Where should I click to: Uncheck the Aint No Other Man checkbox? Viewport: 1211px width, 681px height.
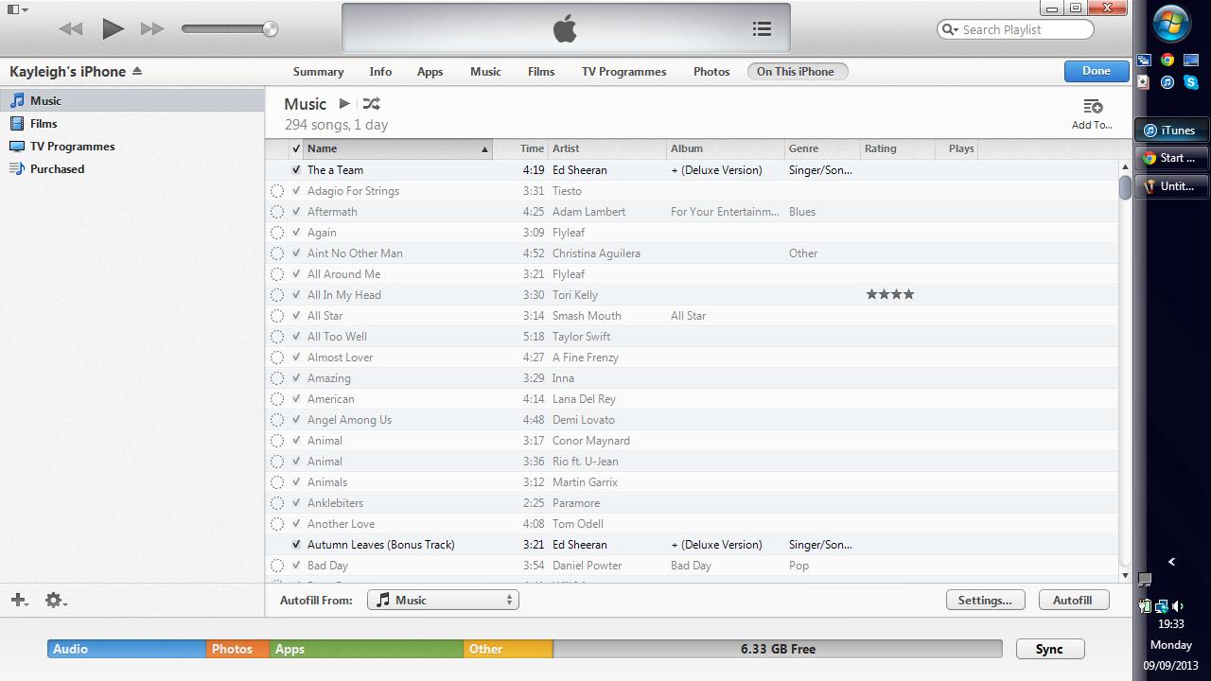coord(296,253)
